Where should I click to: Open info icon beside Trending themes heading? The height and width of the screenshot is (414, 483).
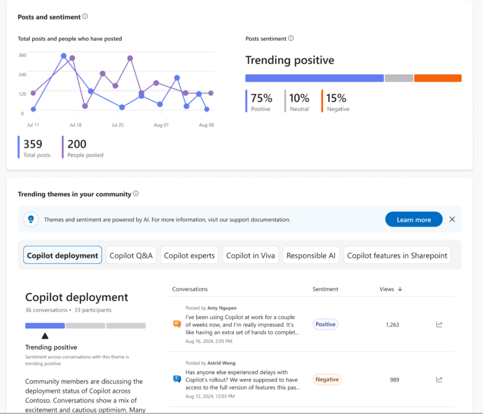coord(136,194)
